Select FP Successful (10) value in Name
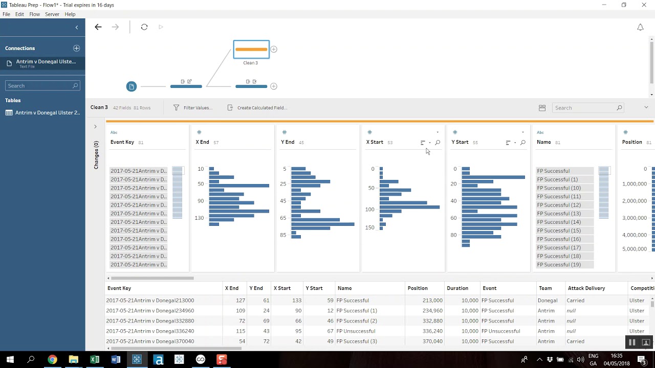The height and width of the screenshot is (368, 655). coord(564,188)
